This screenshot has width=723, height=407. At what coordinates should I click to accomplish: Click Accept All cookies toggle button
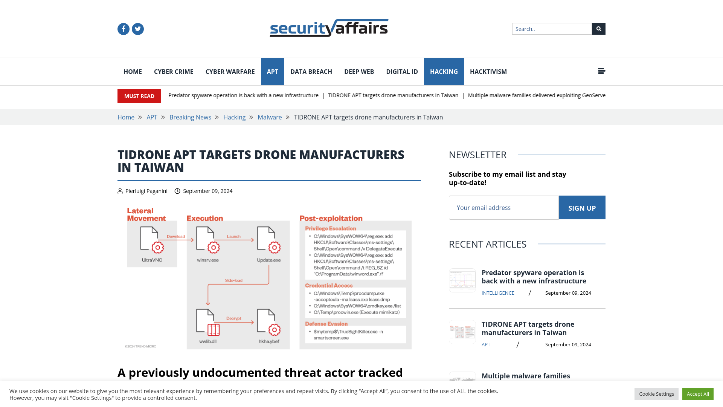pyautogui.click(x=698, y=394)
